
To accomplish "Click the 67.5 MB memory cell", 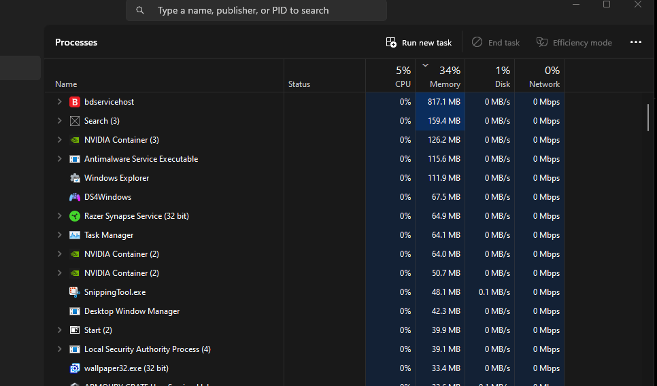I will pos(440,197).
